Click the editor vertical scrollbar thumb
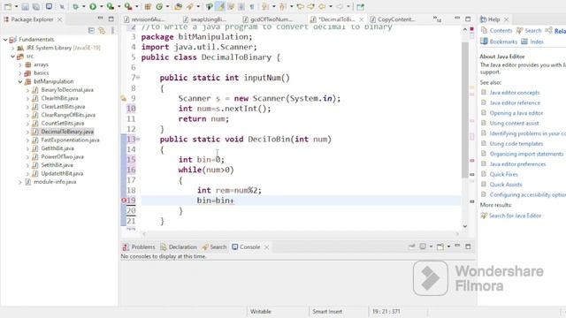Image resolution: width=566 pixels, height=318 pixels. [x=464, y=110]
